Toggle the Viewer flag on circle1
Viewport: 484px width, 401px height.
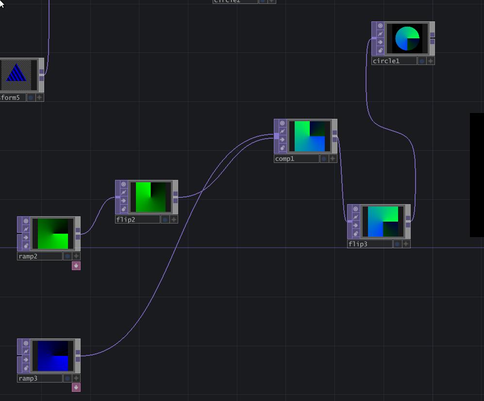380,26
